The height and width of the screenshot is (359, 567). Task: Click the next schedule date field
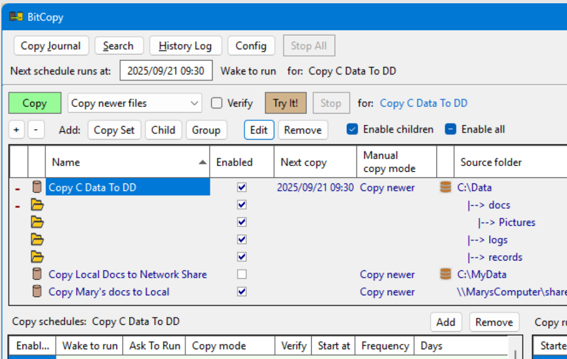pyautogui.click(x=166, y=70)
